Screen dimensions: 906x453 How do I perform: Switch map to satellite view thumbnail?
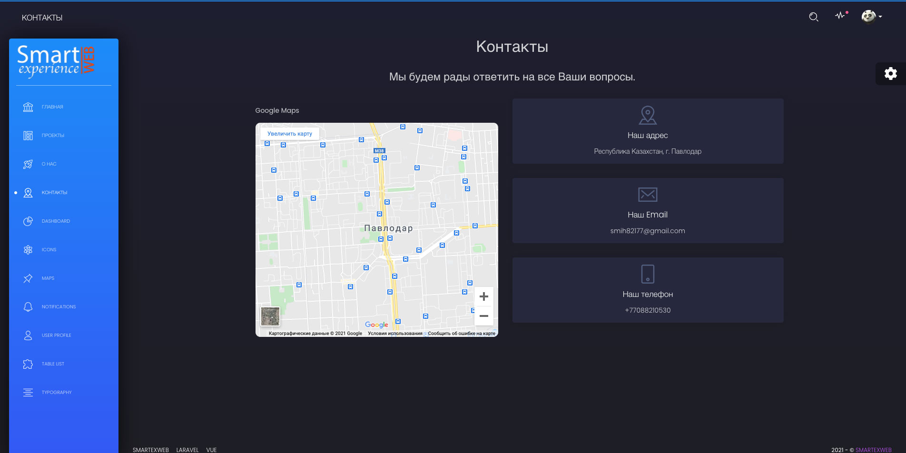pyautogui.click(x=270, y=316)
